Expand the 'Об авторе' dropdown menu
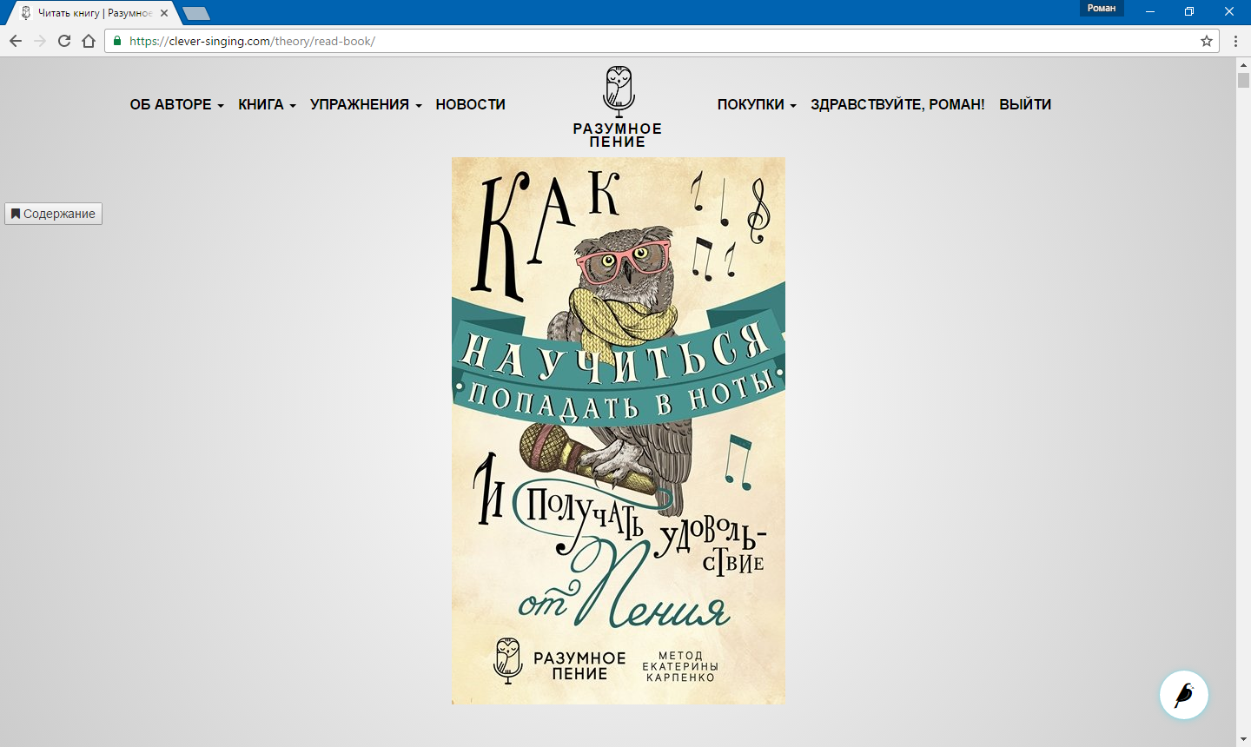1251x747 pixels. (177, 104)
